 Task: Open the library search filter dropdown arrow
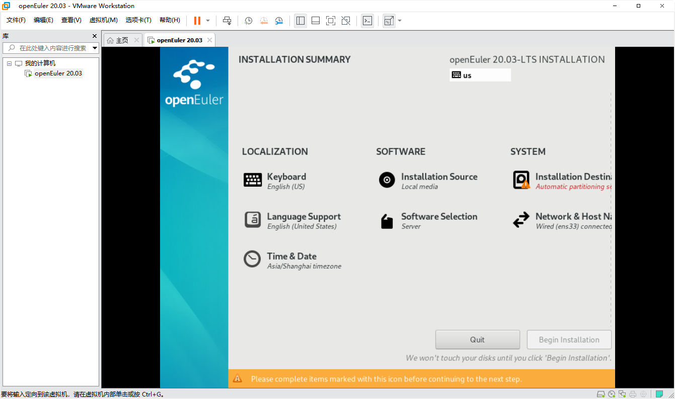(x=95, y=48)
